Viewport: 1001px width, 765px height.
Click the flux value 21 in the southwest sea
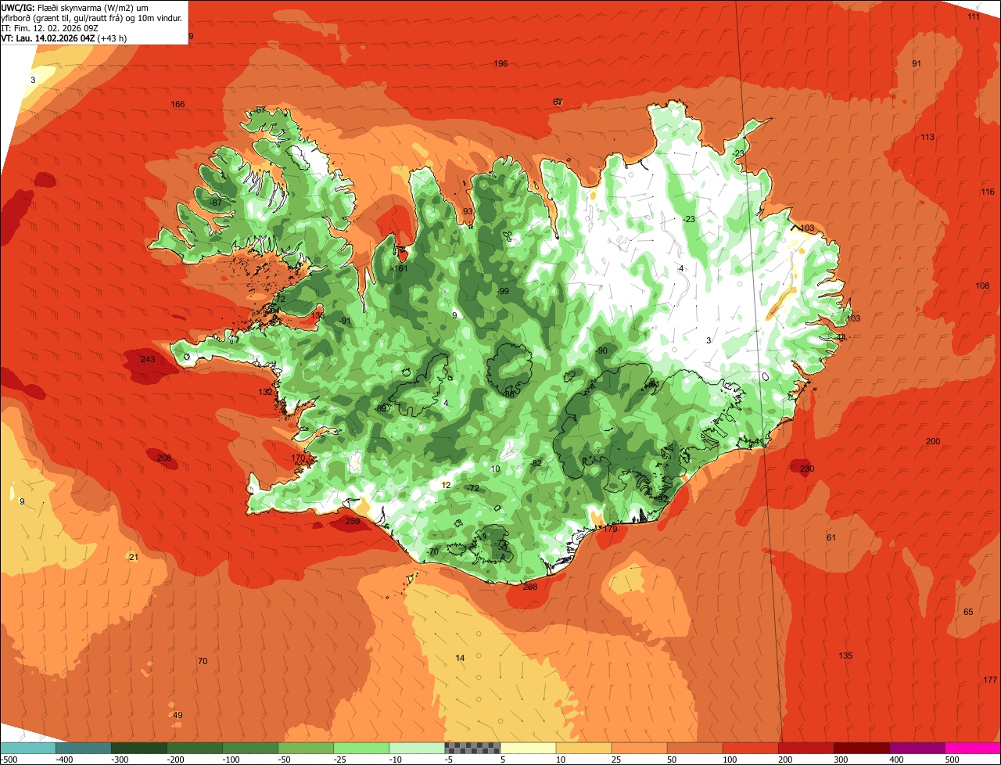point(133,557)
